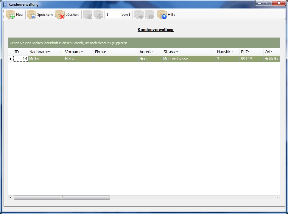
Task: Select the row indicator arrow for Müller
Action: pyautogui.click(x=11, y=59)
